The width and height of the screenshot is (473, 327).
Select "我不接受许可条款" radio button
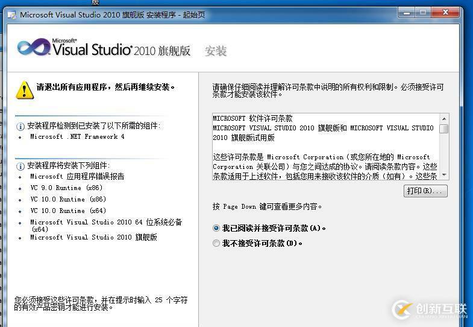pyautogui.click(x=216, y=243)
